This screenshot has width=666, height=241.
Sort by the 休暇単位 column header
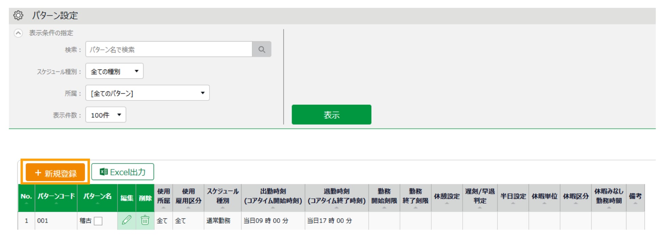(x=544, y=198)
